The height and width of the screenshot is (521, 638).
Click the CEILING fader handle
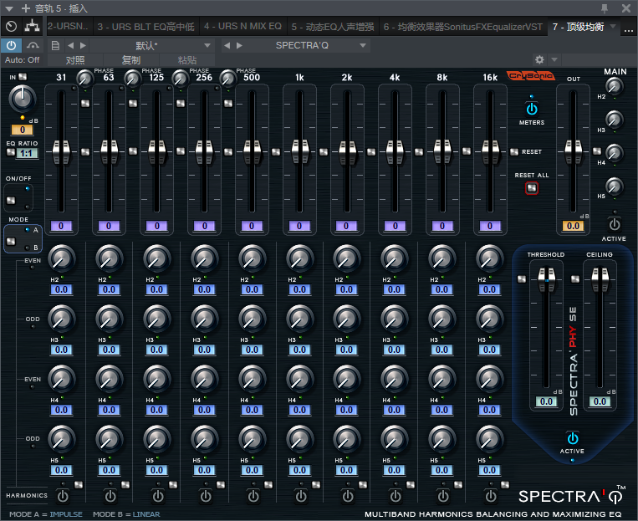coord(600,279)
